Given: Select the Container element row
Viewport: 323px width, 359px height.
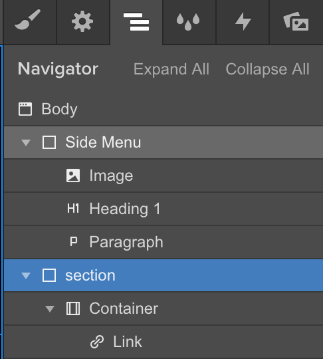Looking at the screenshot, I should click(163, 308).
